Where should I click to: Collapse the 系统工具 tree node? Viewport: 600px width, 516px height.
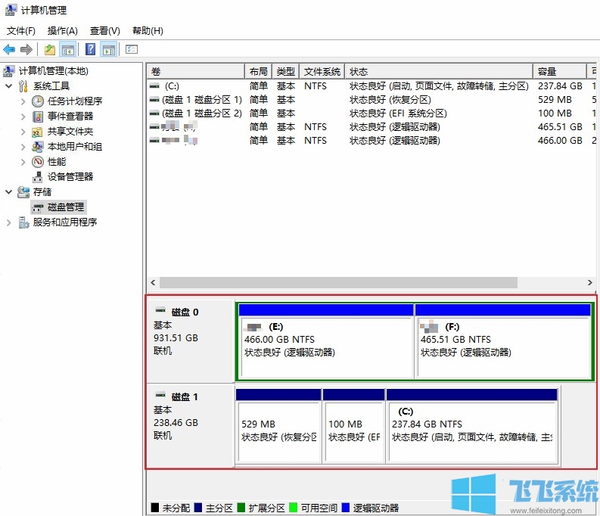pos(9,86)
